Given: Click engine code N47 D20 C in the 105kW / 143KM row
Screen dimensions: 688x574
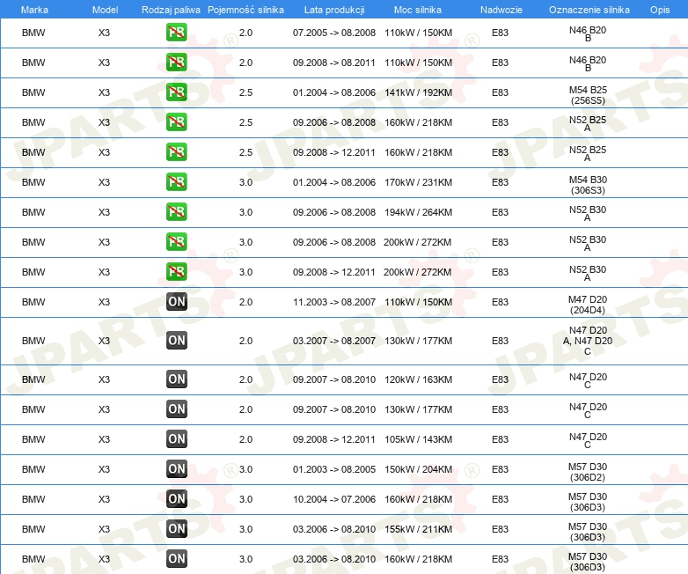Looking at the screenshot, I should click(588, 440).
